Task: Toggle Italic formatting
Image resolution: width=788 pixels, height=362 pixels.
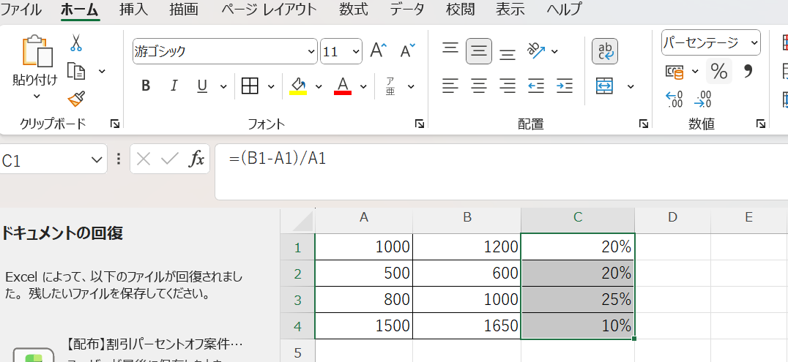Action: (x=174, y=86)
